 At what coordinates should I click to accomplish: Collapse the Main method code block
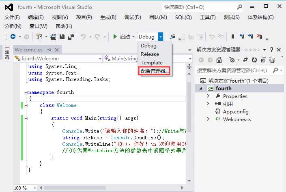point(26,118)
